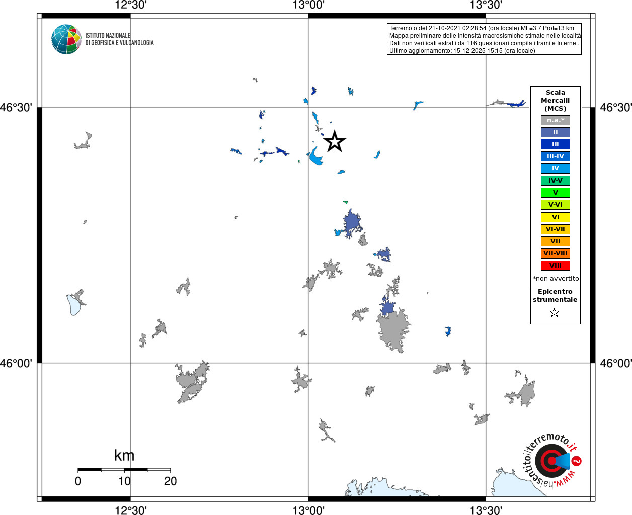Screen dimensions: 632x515
Task: Click the 'Ultimo aggiornamento' info line
Action: pyautogui.click(x=462, y=51)
